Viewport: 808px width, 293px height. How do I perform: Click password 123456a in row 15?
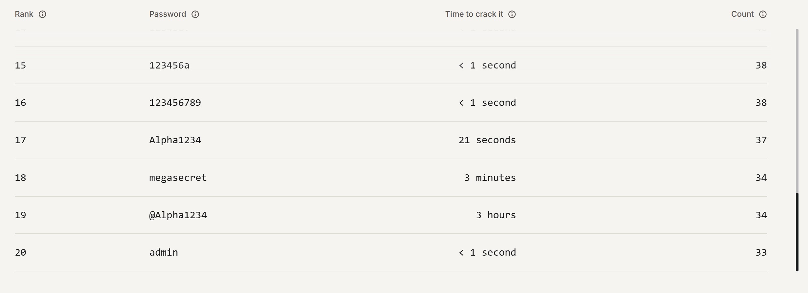click(x=169, y=65)
